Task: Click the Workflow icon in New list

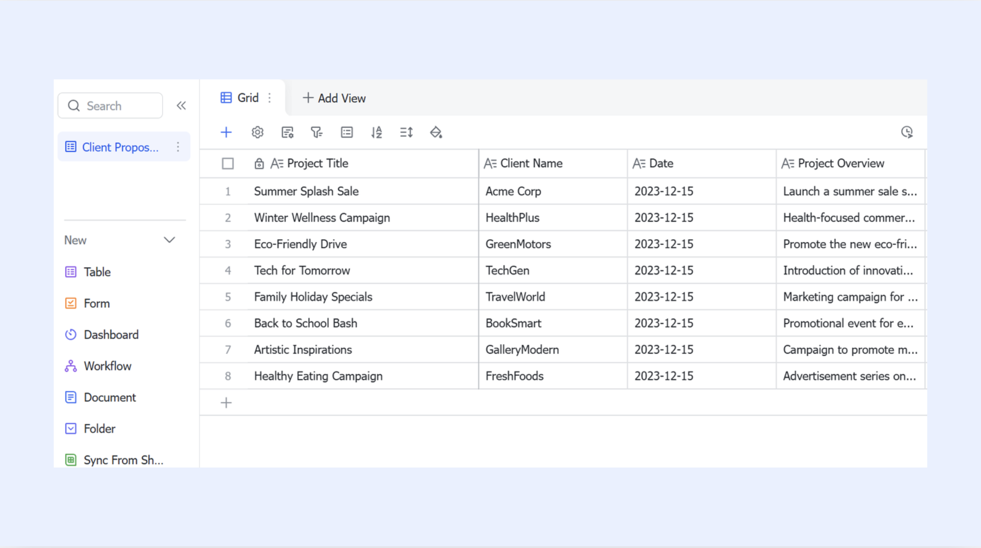Action: point(71,366)
